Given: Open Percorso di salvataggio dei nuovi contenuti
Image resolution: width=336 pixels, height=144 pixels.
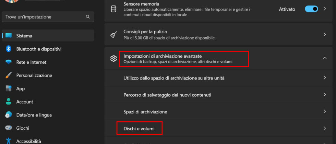Looking at the screenshot, I should pos(167,95).
